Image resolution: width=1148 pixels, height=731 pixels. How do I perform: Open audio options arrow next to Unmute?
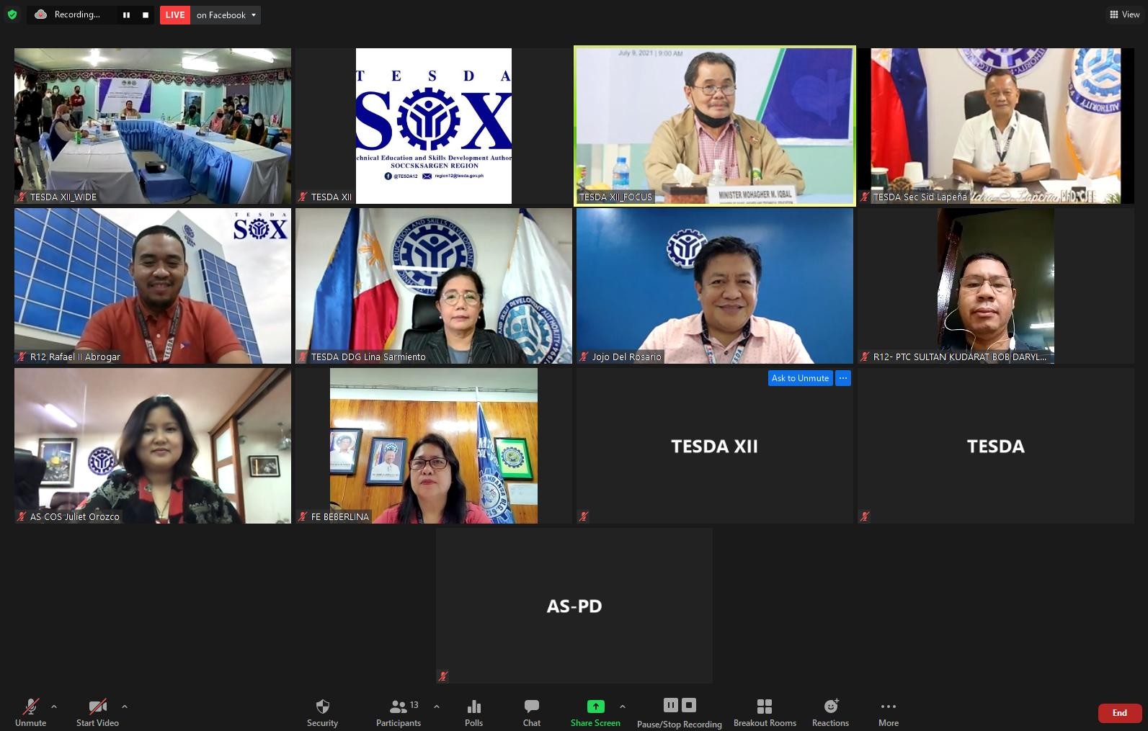click(x=54, y=707)
